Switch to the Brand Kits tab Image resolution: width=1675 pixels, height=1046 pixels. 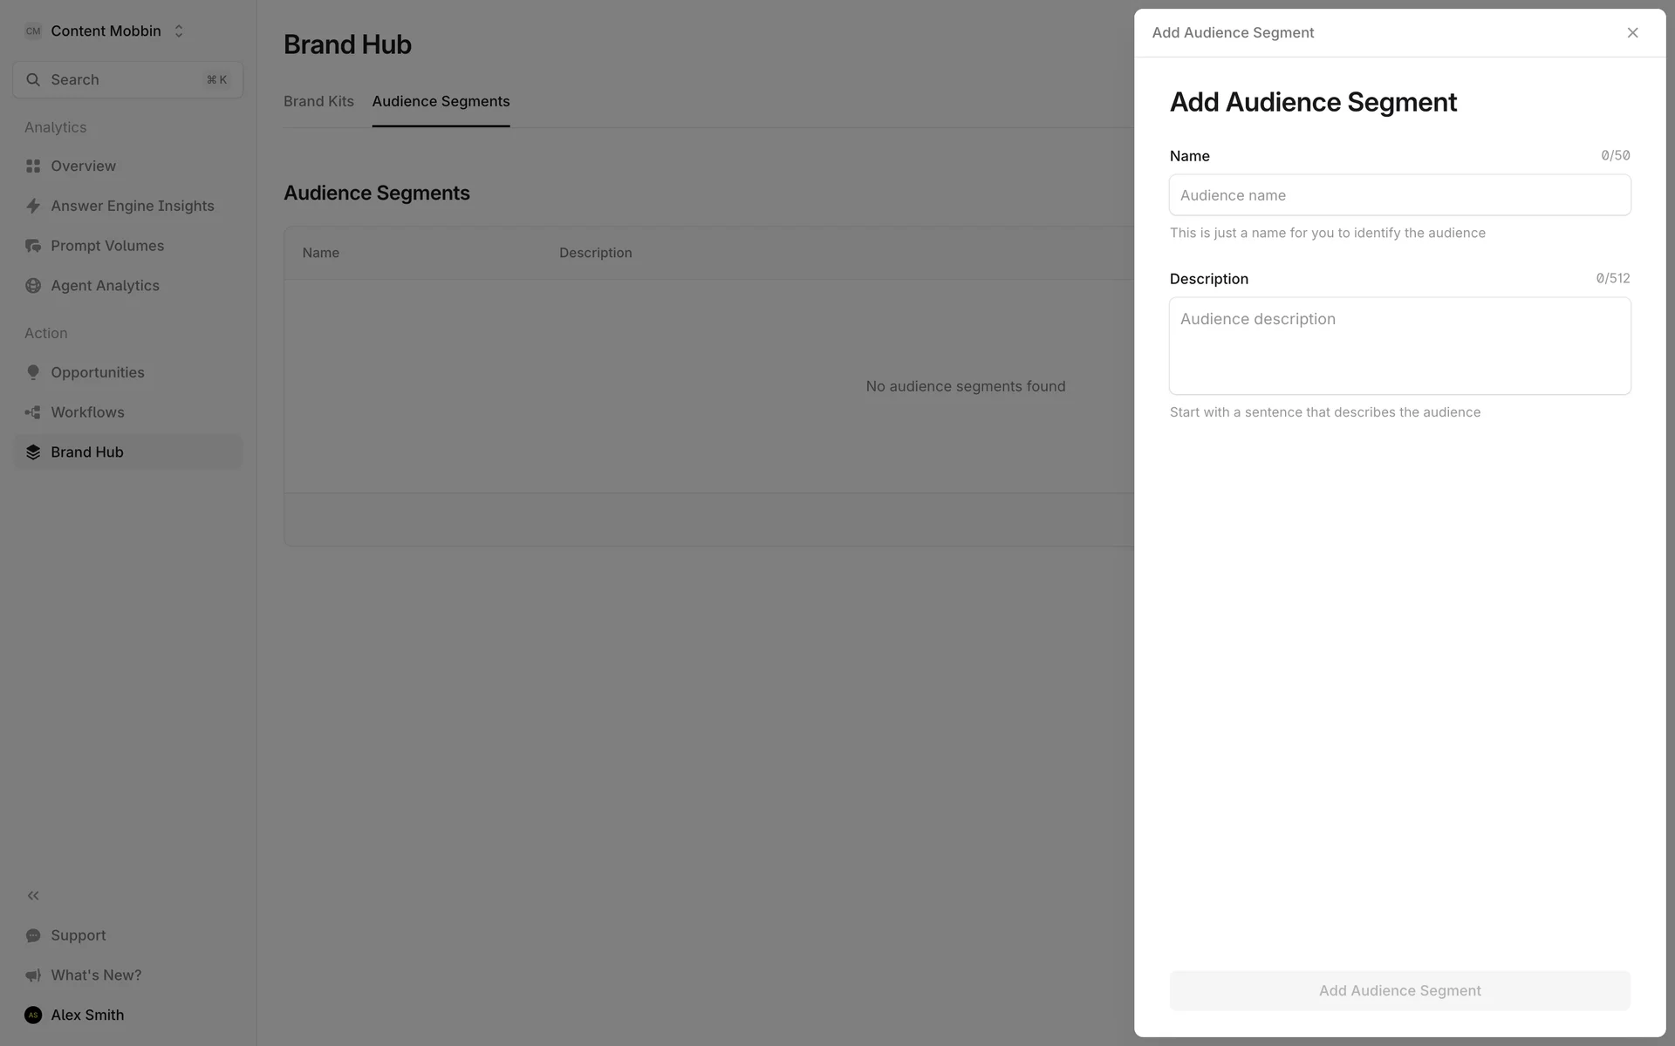(318, 101)
